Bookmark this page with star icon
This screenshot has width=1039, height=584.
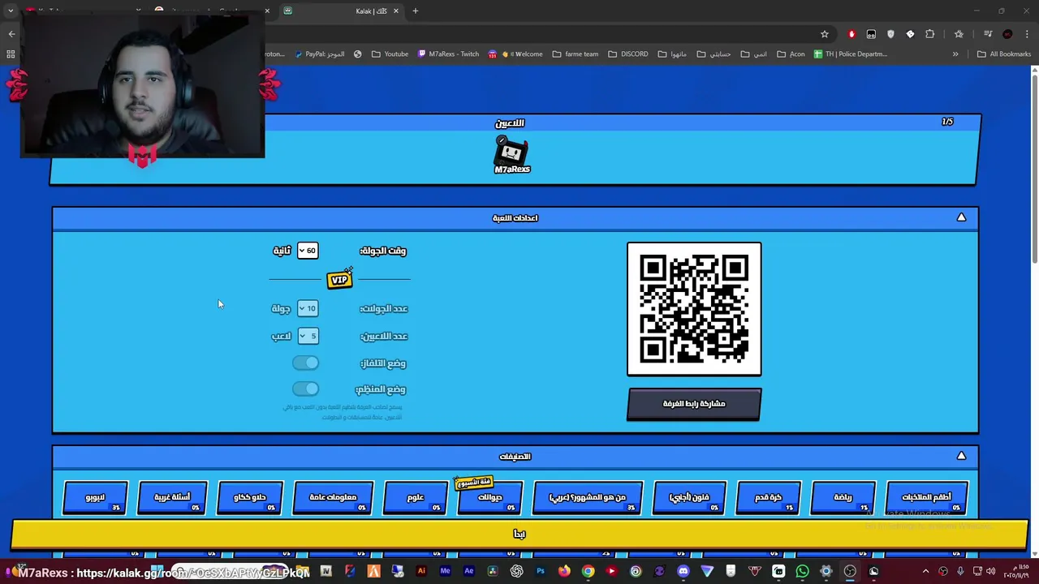tap(825, 34)
